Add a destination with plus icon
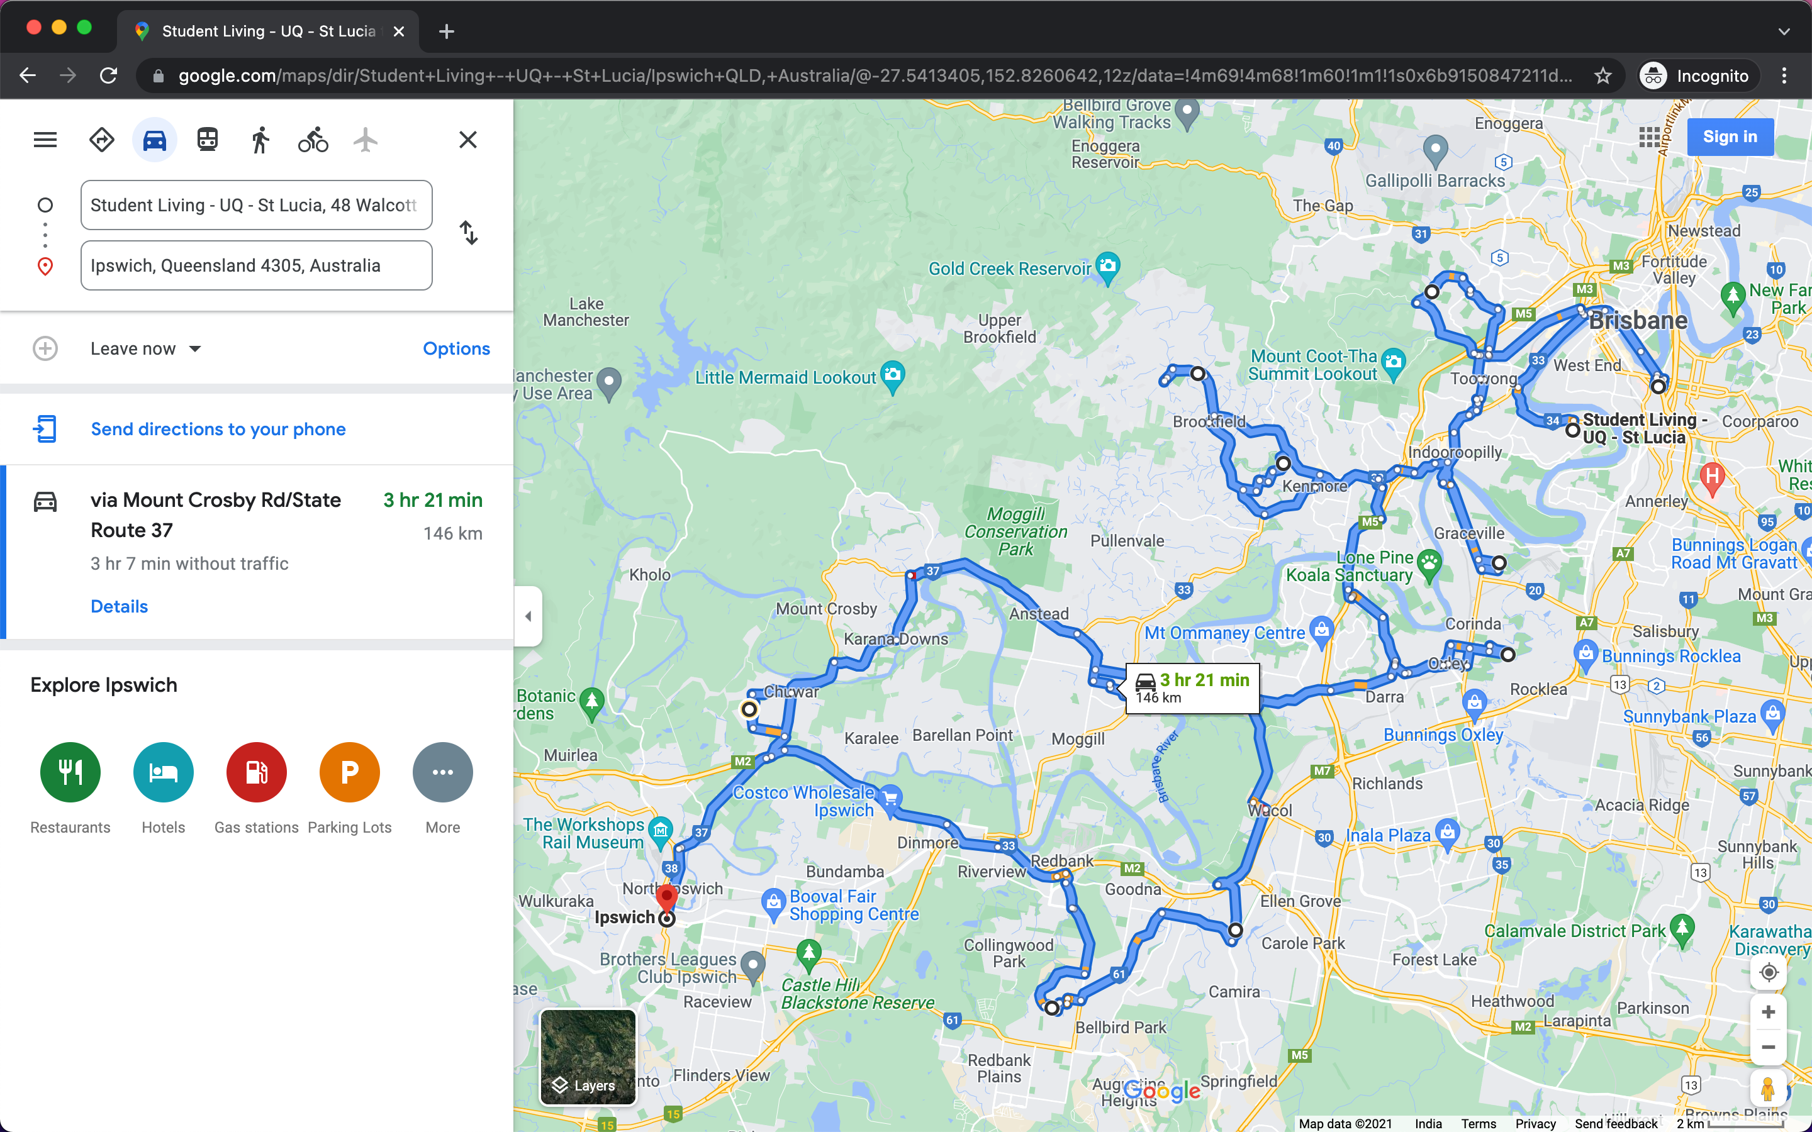Screen dimensions: 1812x1132 tap(45, 348)
